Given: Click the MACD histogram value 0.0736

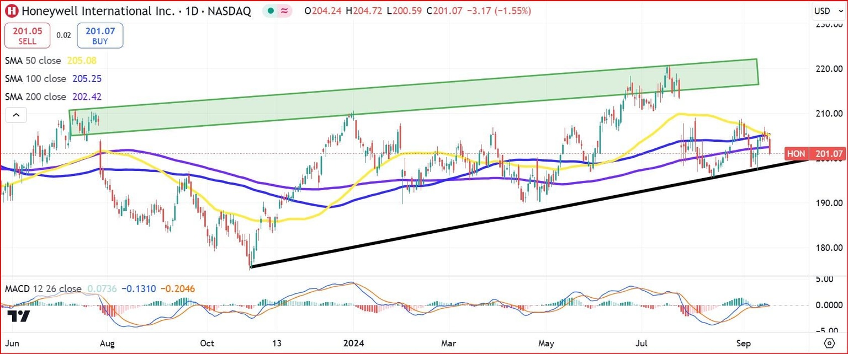Looking at the screenshot, I should click(101, 289).
